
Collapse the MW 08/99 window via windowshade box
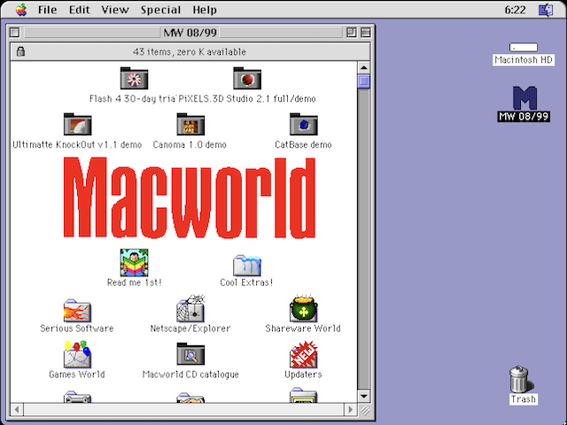[366, 33]
